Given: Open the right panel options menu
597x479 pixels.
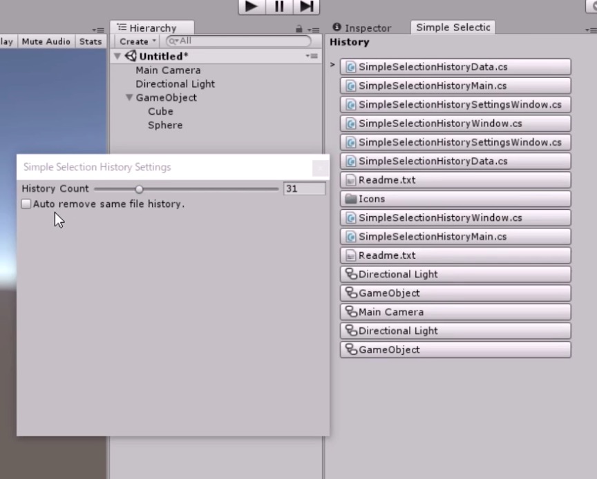Looking at the screenshot, I should (x=591, y=30).
